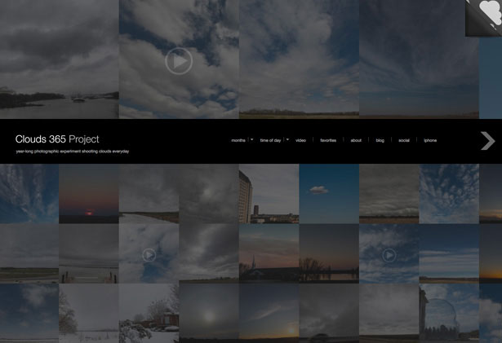Screen dimensions: 502x343
Task: Play the large cloud video in top row
Action: [x=179, y=61]
